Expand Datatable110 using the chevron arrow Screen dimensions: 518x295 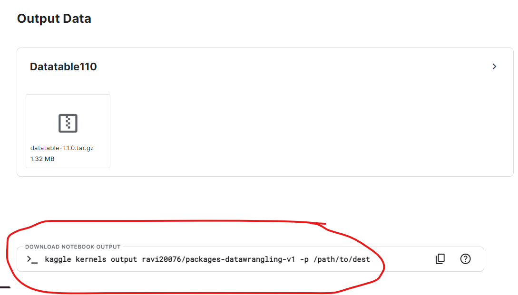click(494, 67)
